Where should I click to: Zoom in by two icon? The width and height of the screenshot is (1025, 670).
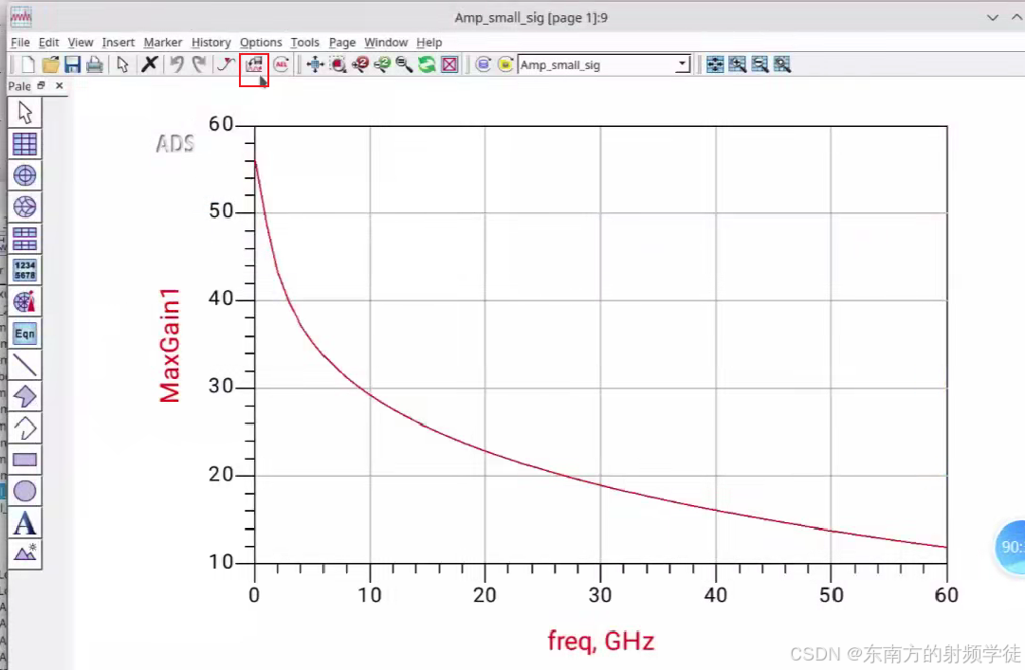point(359,64)
